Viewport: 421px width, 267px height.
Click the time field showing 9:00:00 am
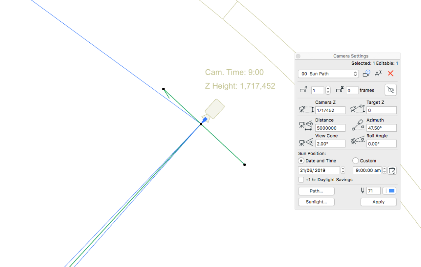[367, 170]
